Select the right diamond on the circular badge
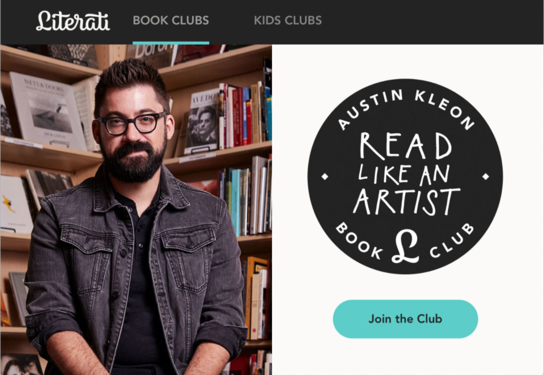Image resolution: width=544 pixels, height=375 pixels. click(485, 177)
